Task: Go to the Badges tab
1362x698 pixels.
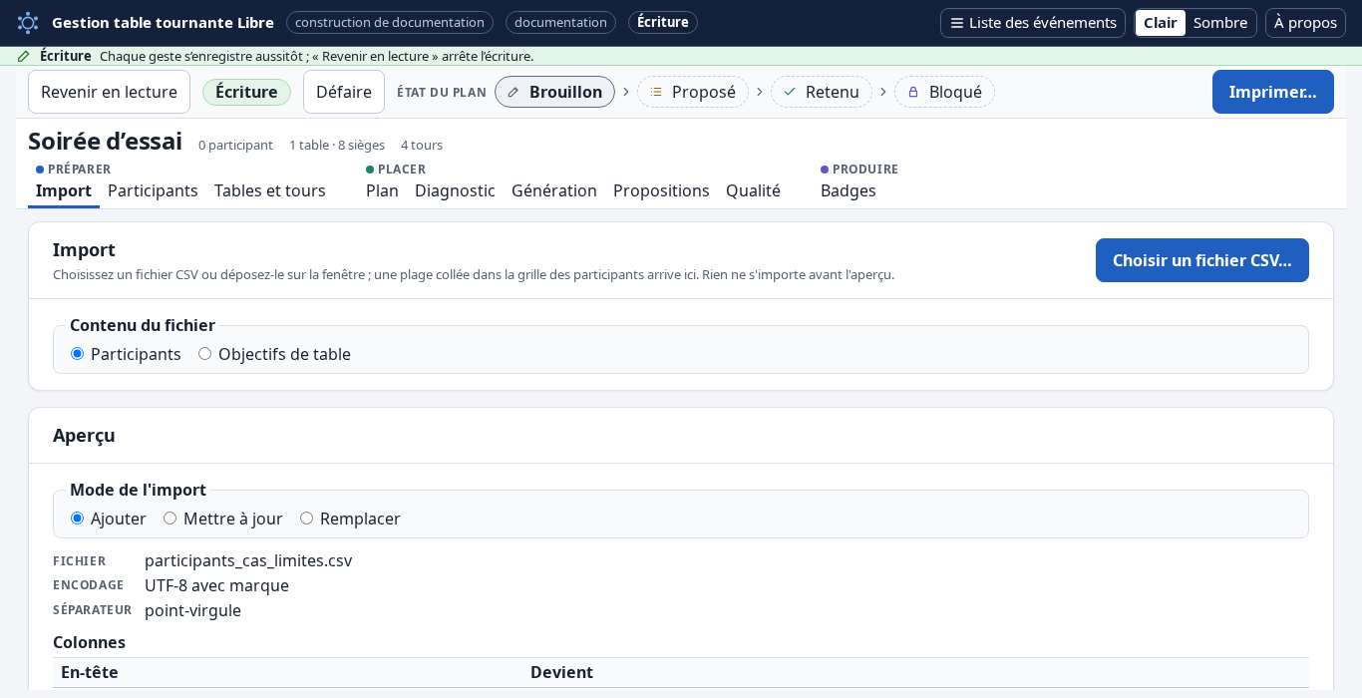Action: coord(849,190)
